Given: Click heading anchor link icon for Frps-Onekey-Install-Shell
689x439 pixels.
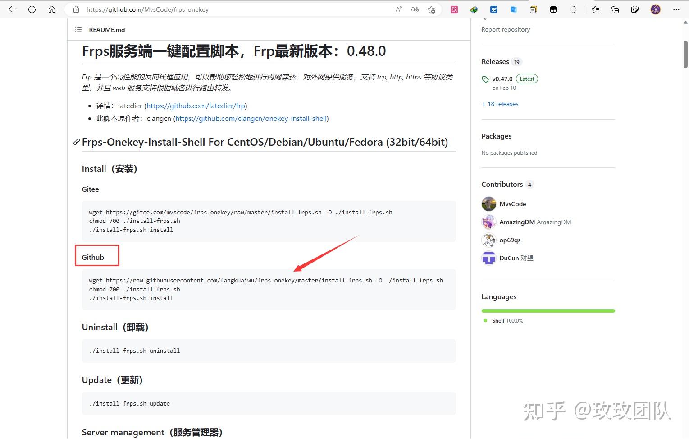Looking at the screenshot, I should [77, 142].
